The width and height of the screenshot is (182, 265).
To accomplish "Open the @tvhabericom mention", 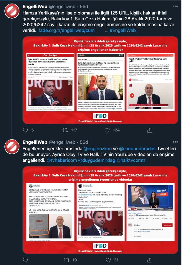I will coord(62,160).
